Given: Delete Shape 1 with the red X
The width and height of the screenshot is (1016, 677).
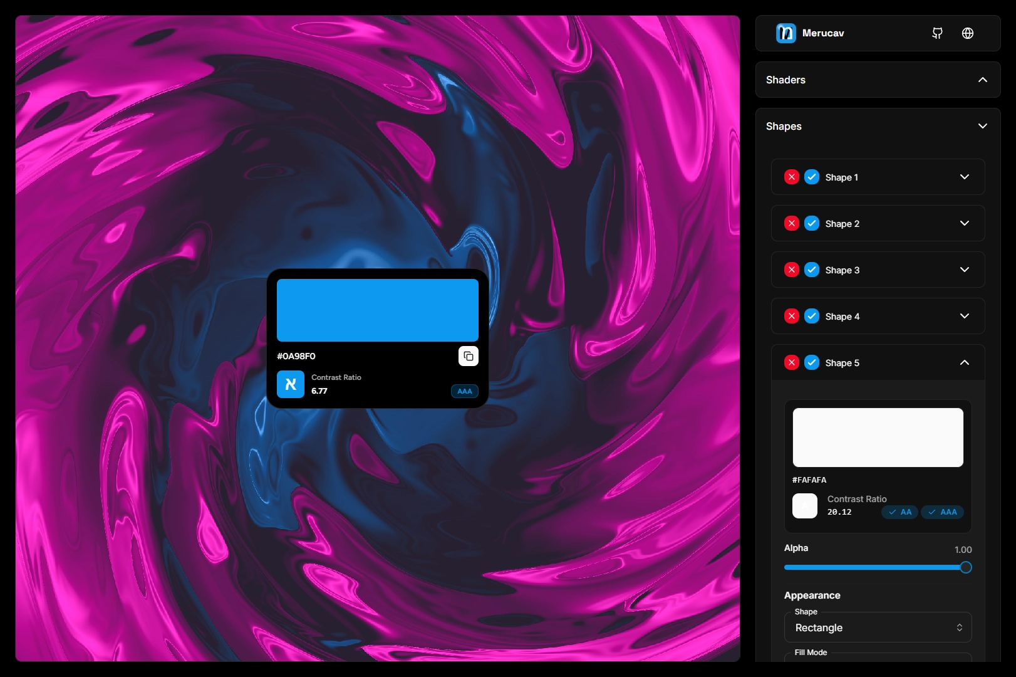Looking at the screenshot, I should 792,177.
